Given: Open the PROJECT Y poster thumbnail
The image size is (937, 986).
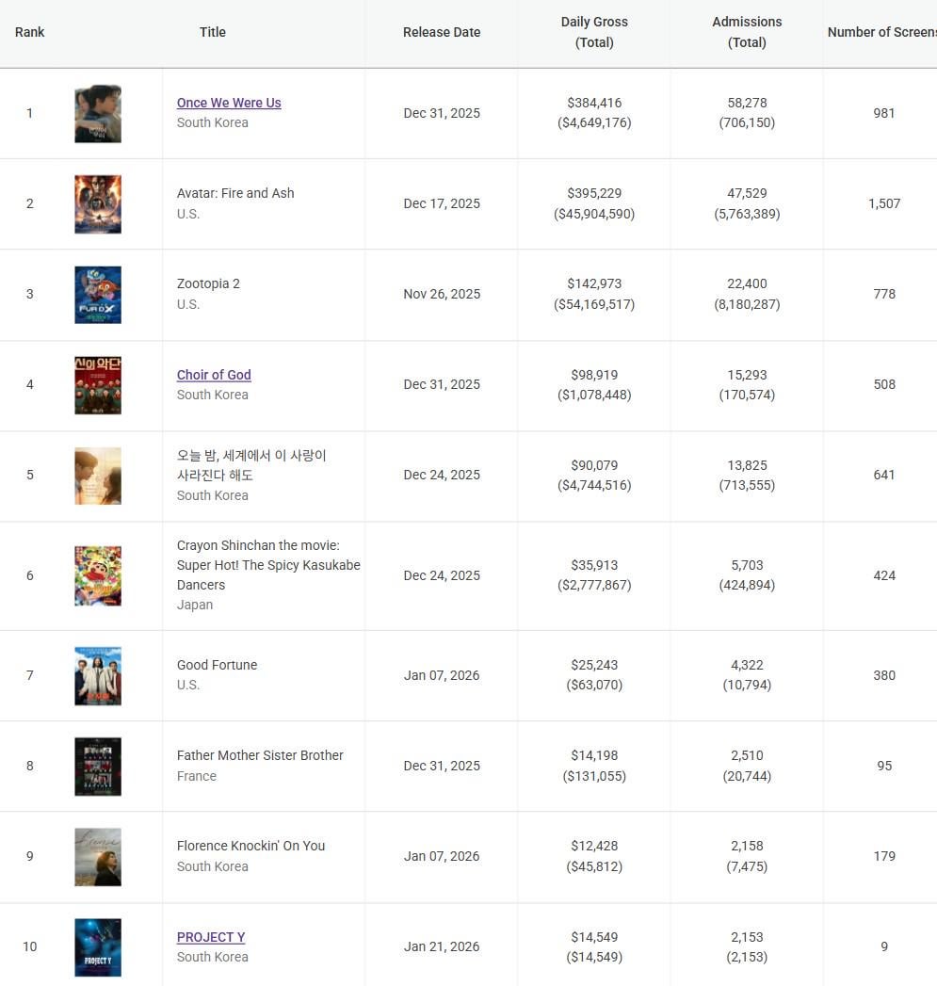Looking at the screenshot, I should click(98, 946).
